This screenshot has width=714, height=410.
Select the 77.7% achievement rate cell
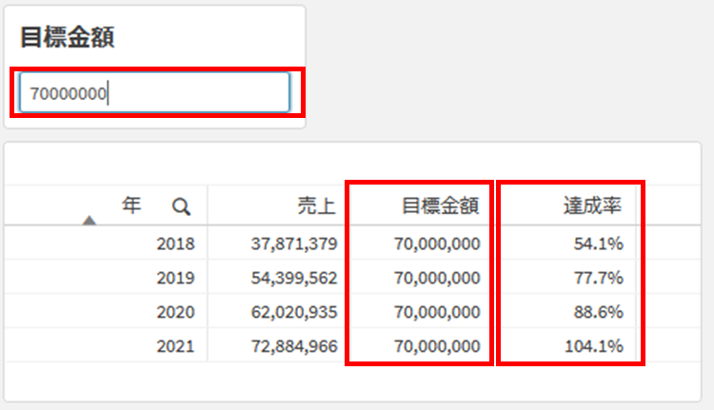[598, 278]
